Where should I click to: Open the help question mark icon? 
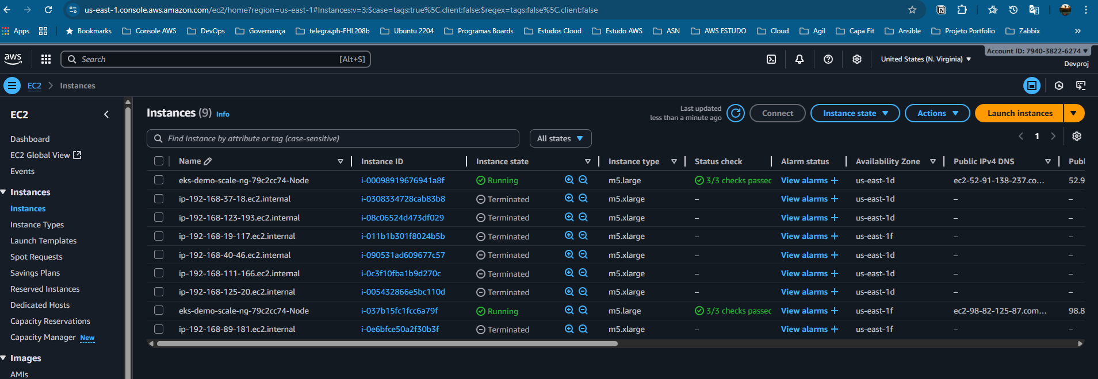pyautogui.click(x=828, y=59)
